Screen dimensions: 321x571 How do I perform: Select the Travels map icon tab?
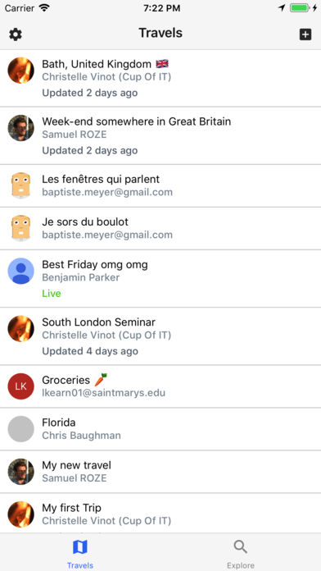click(80, 554)
